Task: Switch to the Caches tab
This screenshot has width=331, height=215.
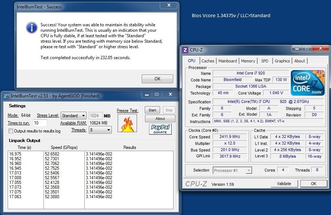Action: (x=208, y=61)
